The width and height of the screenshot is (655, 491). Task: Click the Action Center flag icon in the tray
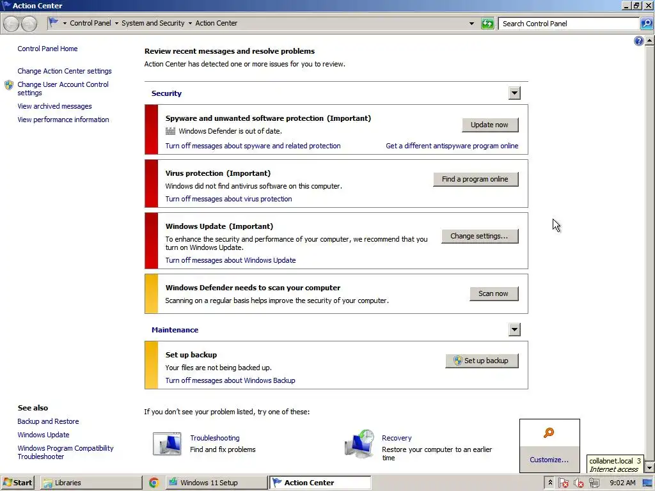pos(563,483)
